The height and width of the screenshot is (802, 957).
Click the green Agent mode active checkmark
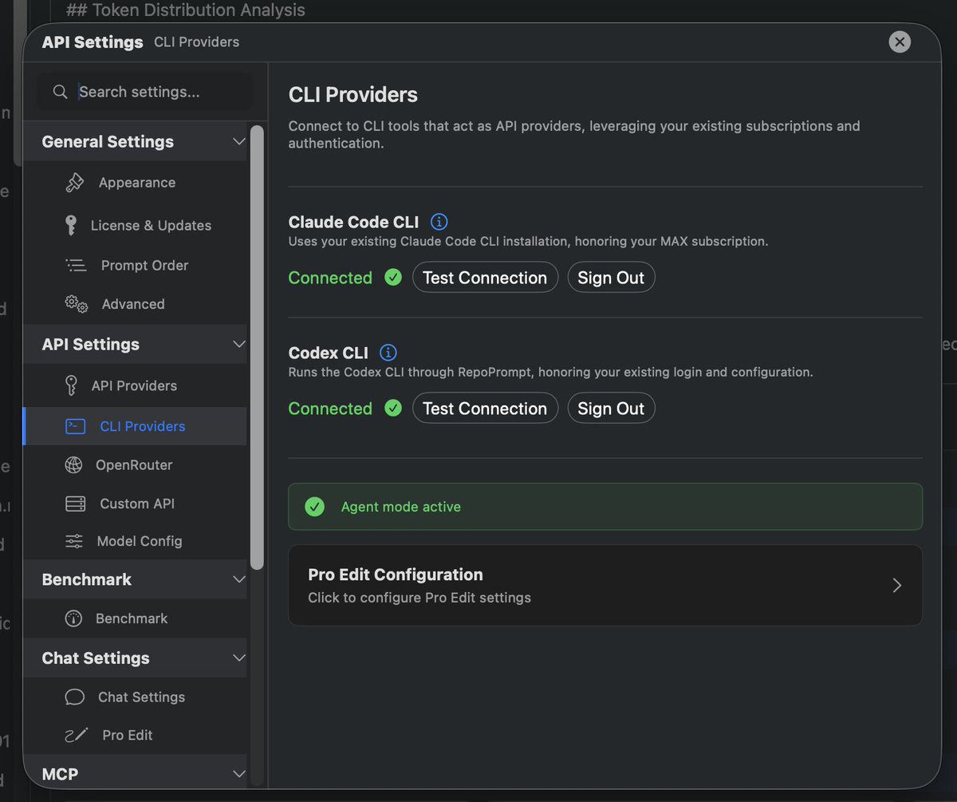point(314,506)
